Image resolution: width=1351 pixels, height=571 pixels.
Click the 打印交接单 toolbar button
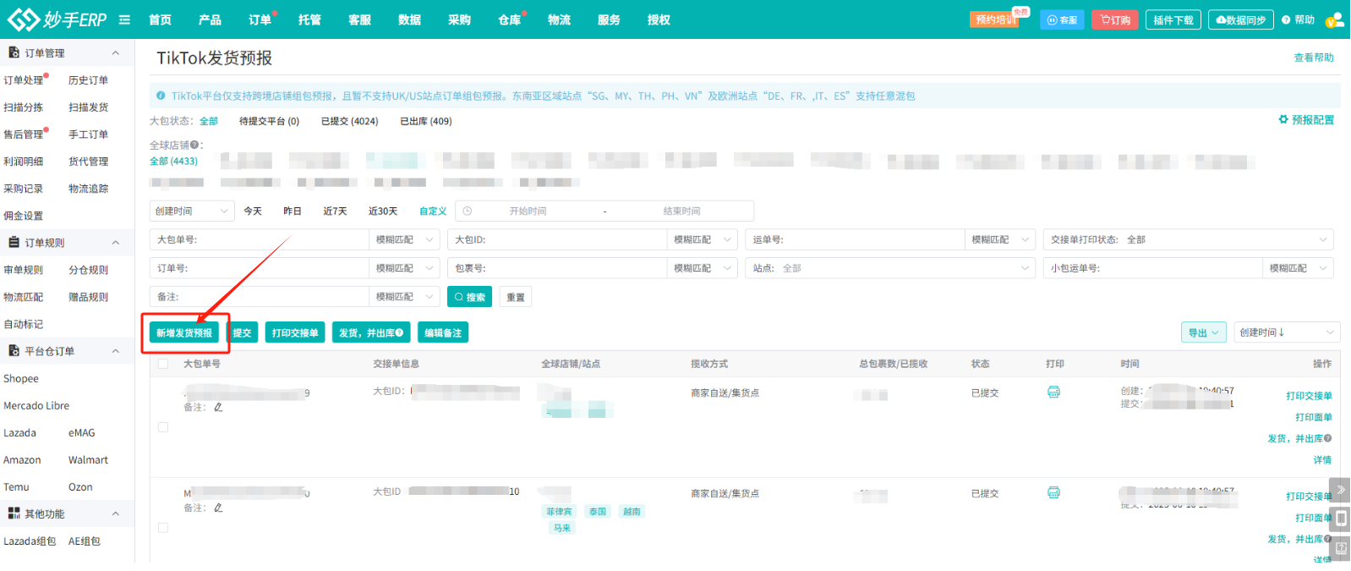coord(295,332)
